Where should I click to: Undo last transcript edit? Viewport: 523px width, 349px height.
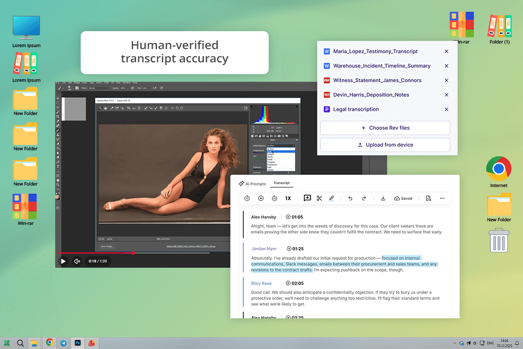pyautogui.click(x=350, y=198)
